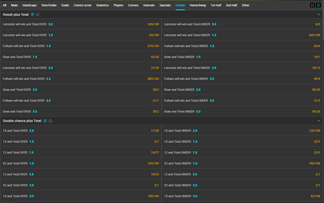
Task: Go to the 1st Half tab
Action: tap(216, 5)
